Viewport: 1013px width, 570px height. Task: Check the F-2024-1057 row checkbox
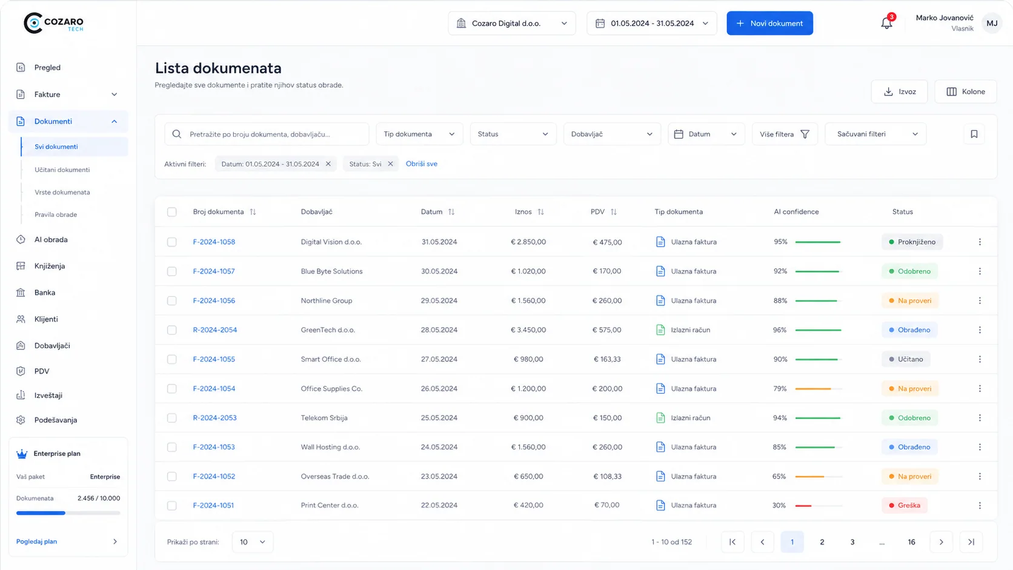pos(172,271)
